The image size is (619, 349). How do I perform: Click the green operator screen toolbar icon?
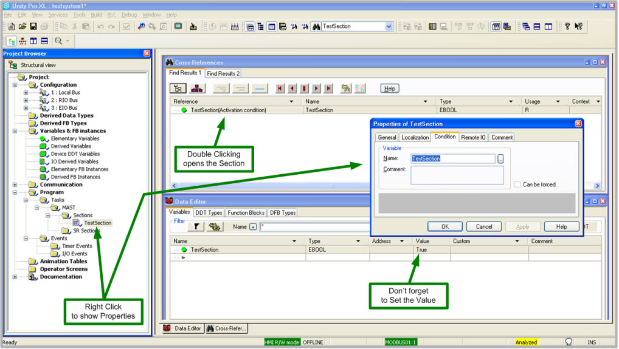[x=178, y=26]
